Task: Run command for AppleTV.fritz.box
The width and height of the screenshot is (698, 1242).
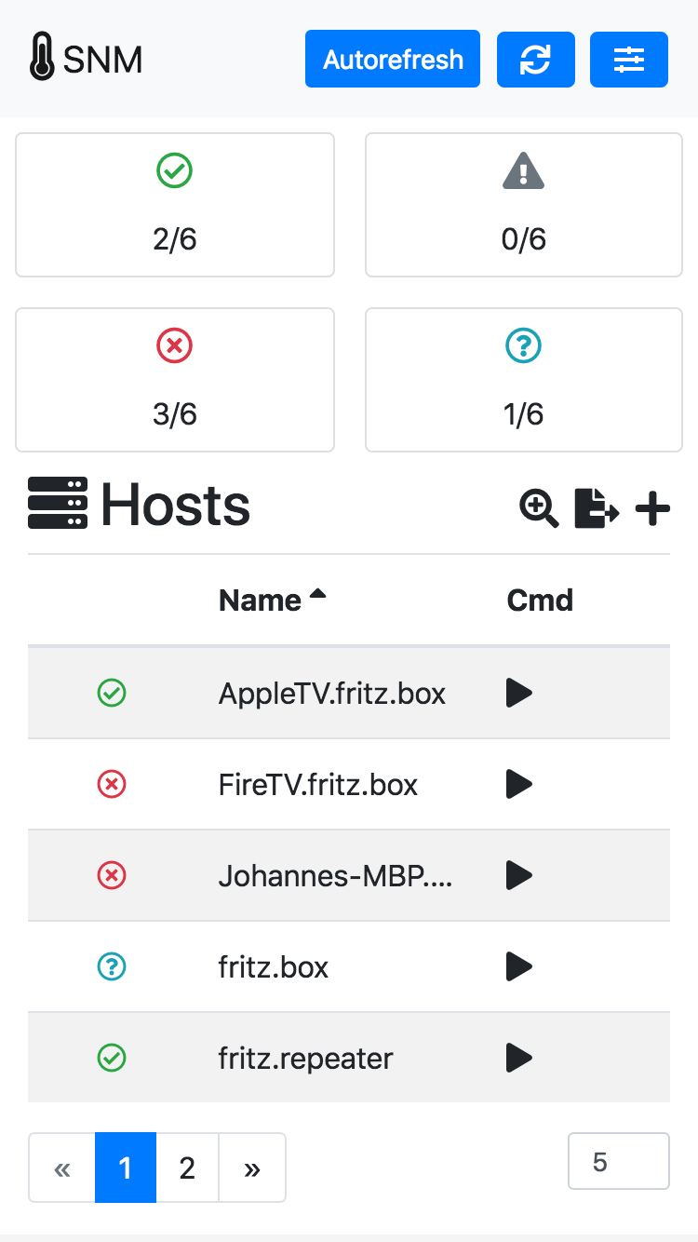Action: (518, 694)
